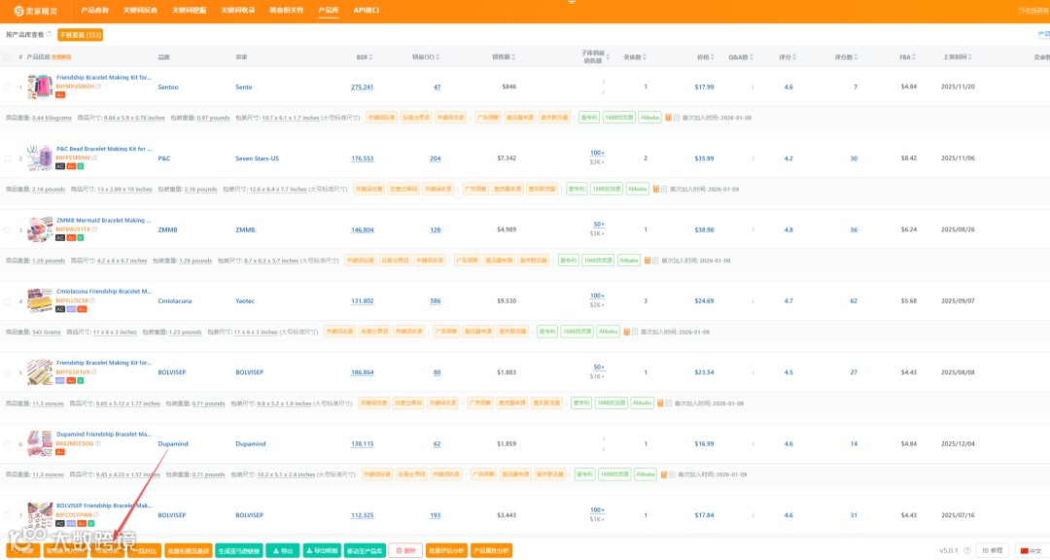Check row 5 BOLVISEP Friendship Bracelet checkbox
Image resolution: width=1050 pixels, height=560 pixels.
pyautogui.click(x=8, y=372)
